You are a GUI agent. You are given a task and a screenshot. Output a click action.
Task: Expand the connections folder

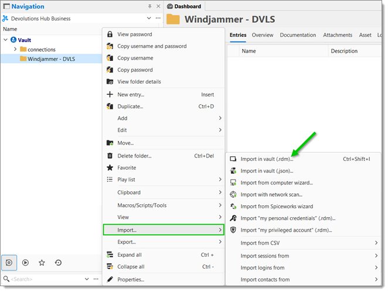coord(15,49)
